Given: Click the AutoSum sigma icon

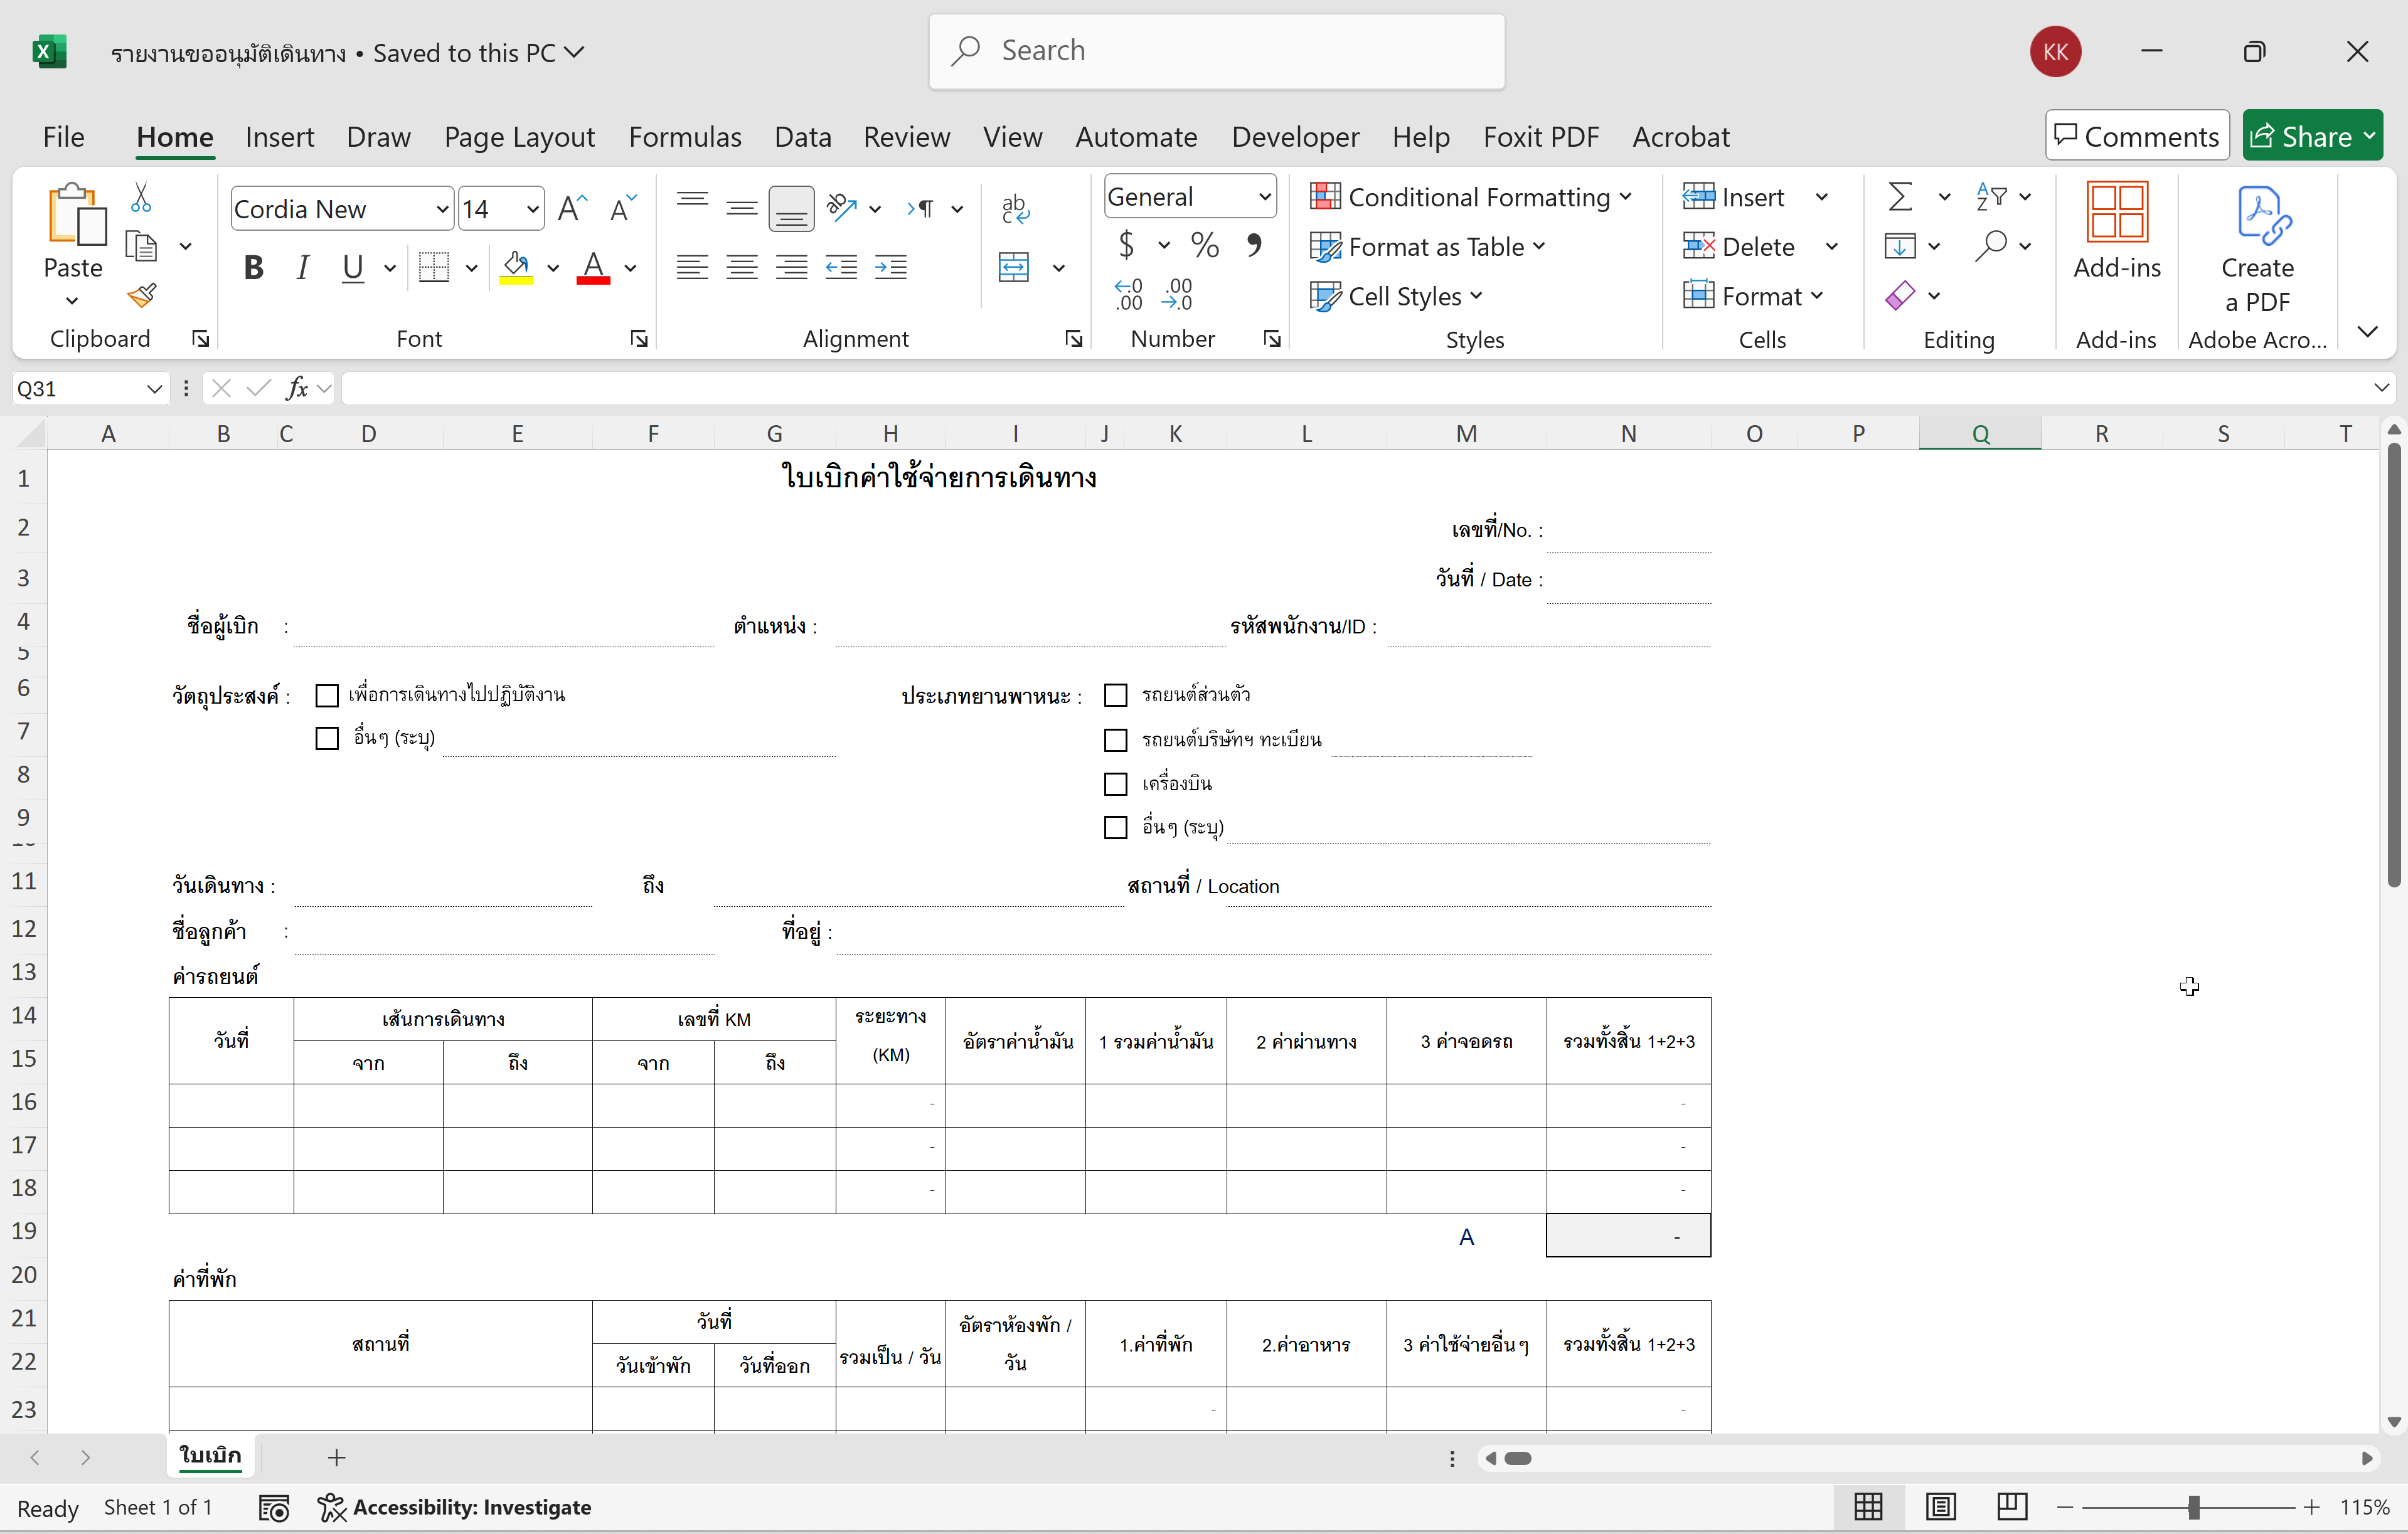Looking at the screenshot, I should point(1900,197).
